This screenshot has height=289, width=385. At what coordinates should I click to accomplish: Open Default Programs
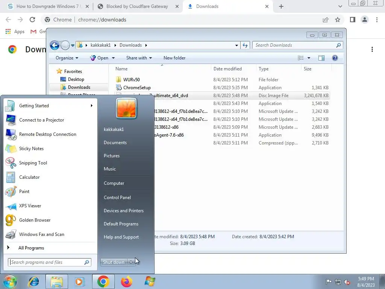coord(121,224)
